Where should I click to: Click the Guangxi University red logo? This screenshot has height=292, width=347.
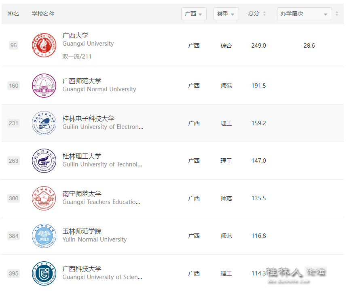(x=44, y=45)
